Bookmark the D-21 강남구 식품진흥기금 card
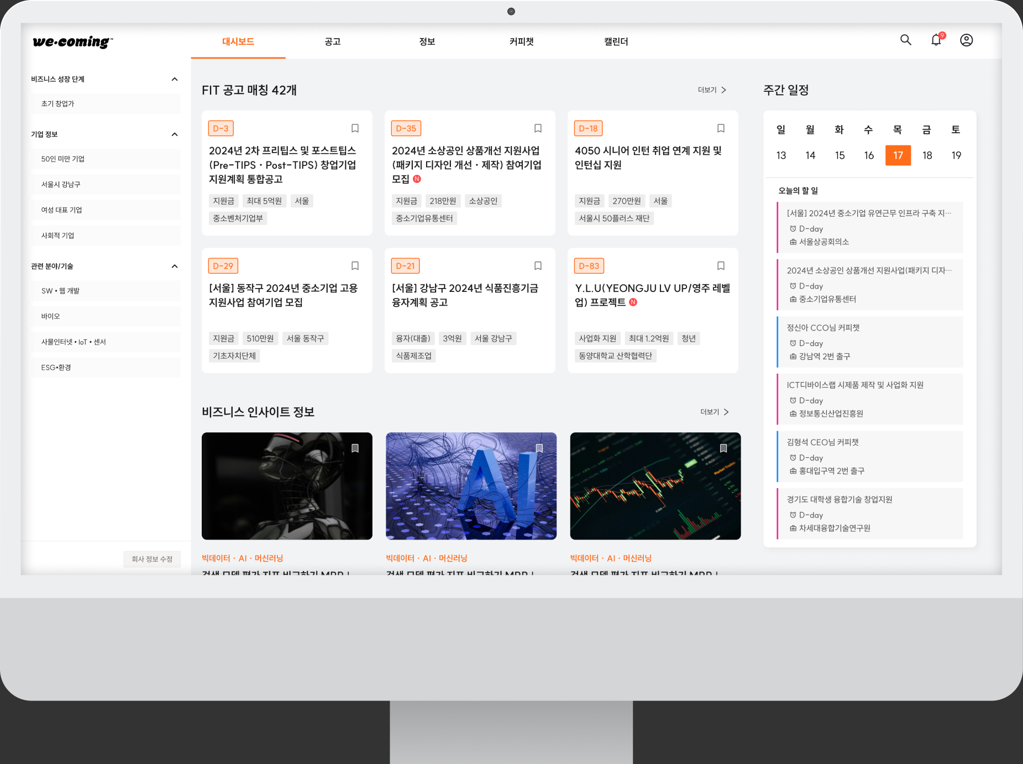This screenshot has height=764, width=1023. click(538, 266)
